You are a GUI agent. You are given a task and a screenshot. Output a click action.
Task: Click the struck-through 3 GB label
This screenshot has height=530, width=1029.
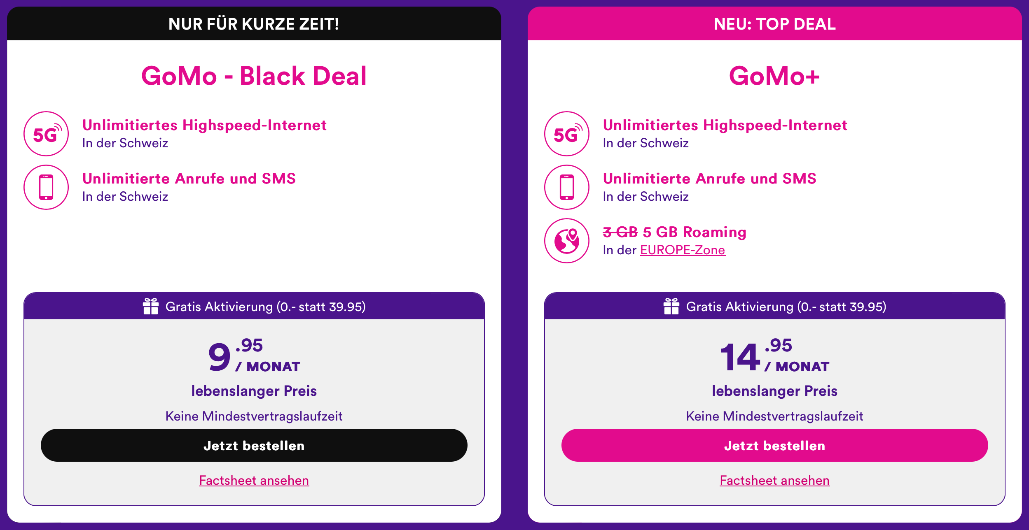click(620, 231)
